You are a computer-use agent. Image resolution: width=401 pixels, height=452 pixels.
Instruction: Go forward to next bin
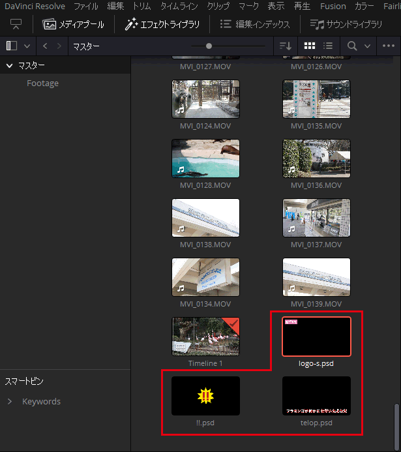tap(59, 46)
